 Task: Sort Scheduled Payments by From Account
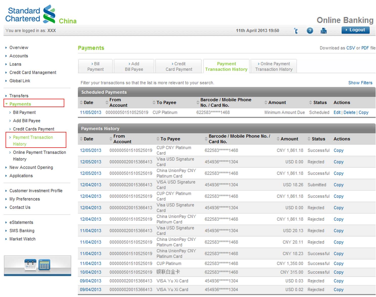(x=117, y=103)
